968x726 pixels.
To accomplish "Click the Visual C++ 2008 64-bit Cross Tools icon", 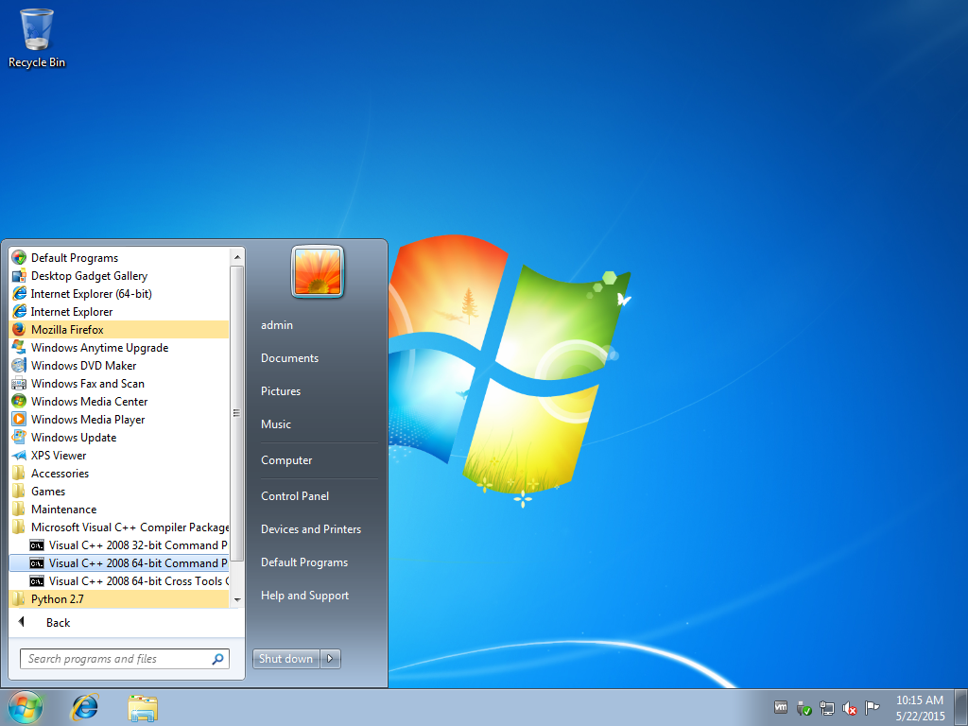I will click(37, 581).
